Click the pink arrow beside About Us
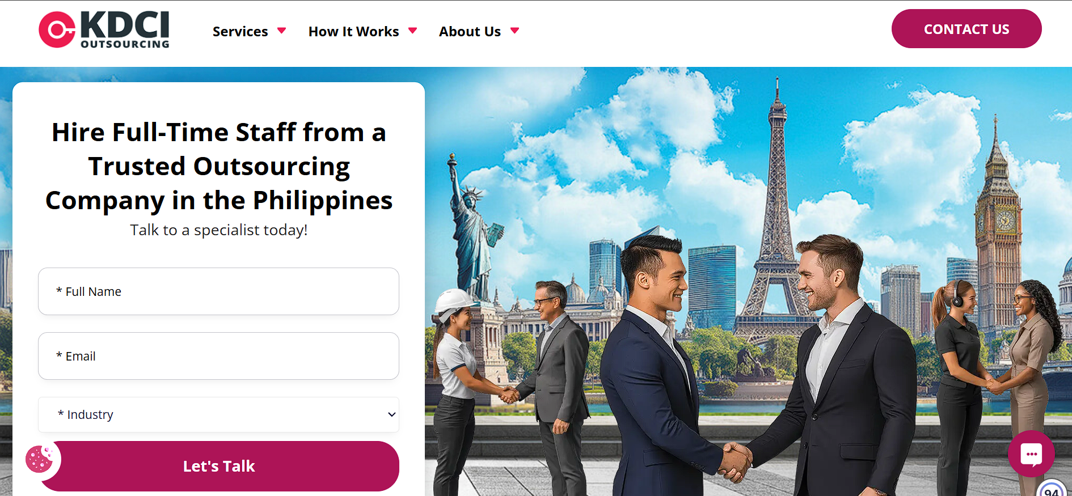This screenshot has width=1072, height=496. coord(514,31)
